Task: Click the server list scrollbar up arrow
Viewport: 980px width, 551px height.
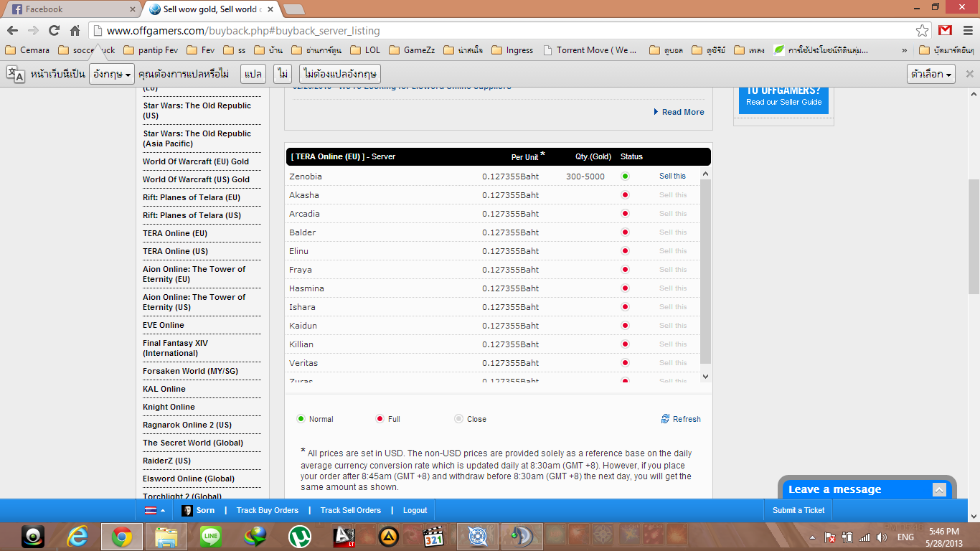Action: (x=705, y=173)
